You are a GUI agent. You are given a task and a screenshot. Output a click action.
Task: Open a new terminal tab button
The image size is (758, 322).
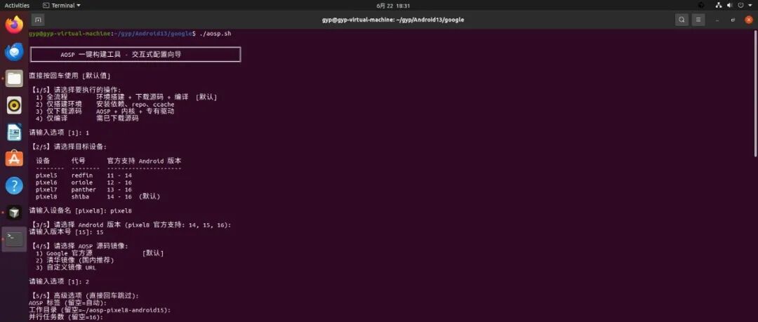click(x=38, y=20)
